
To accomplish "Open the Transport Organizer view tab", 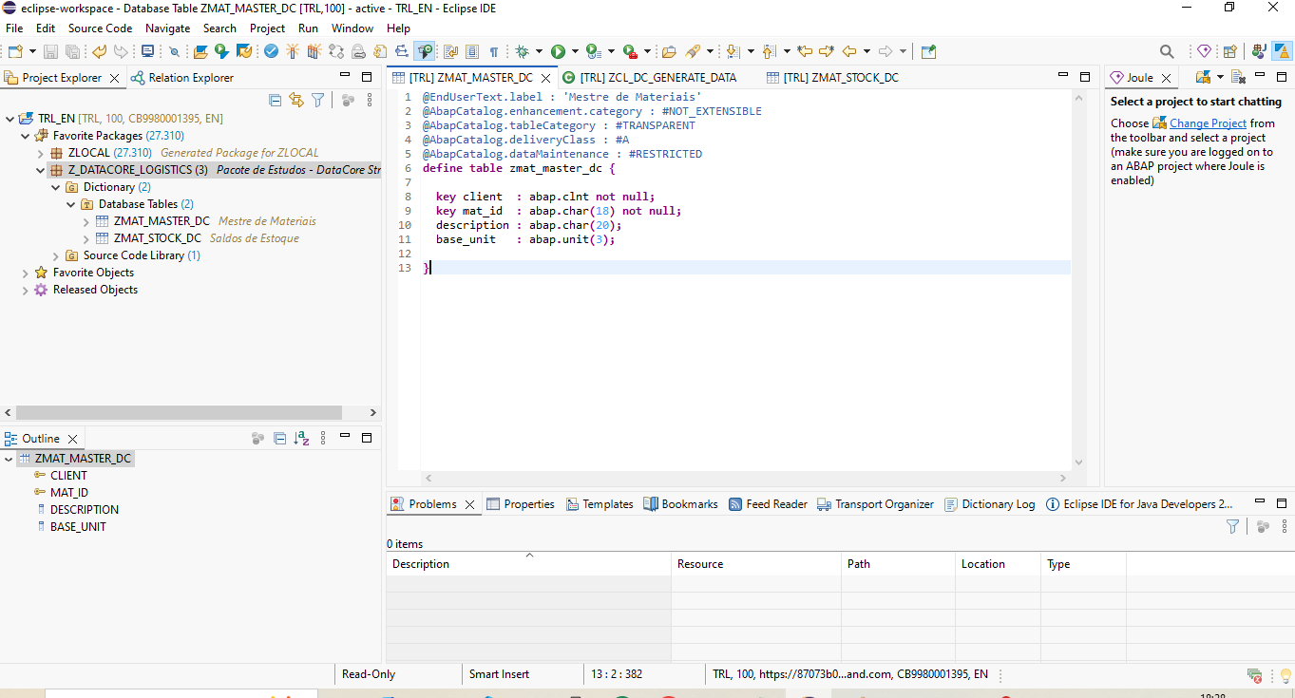I will [x=884, y=504].
